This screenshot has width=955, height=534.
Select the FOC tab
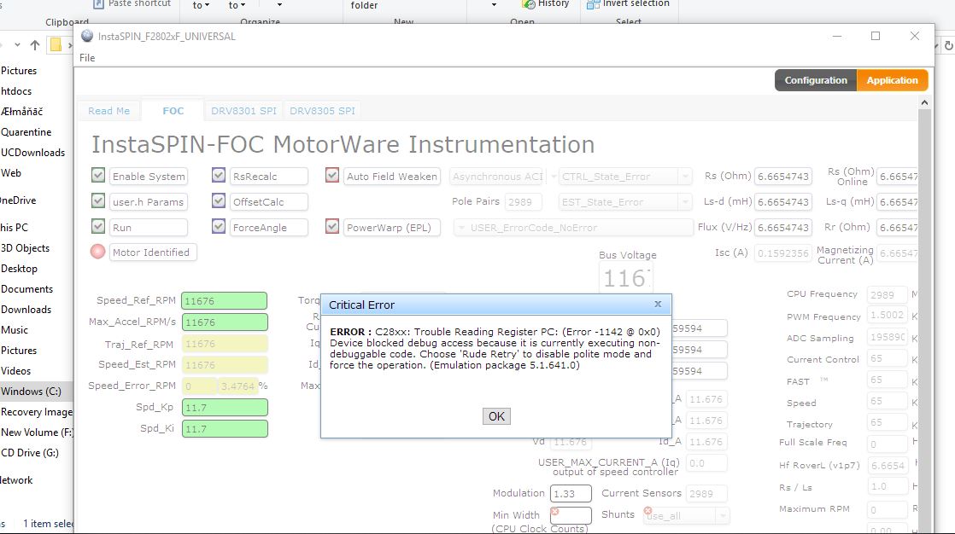tap(173, 111)
